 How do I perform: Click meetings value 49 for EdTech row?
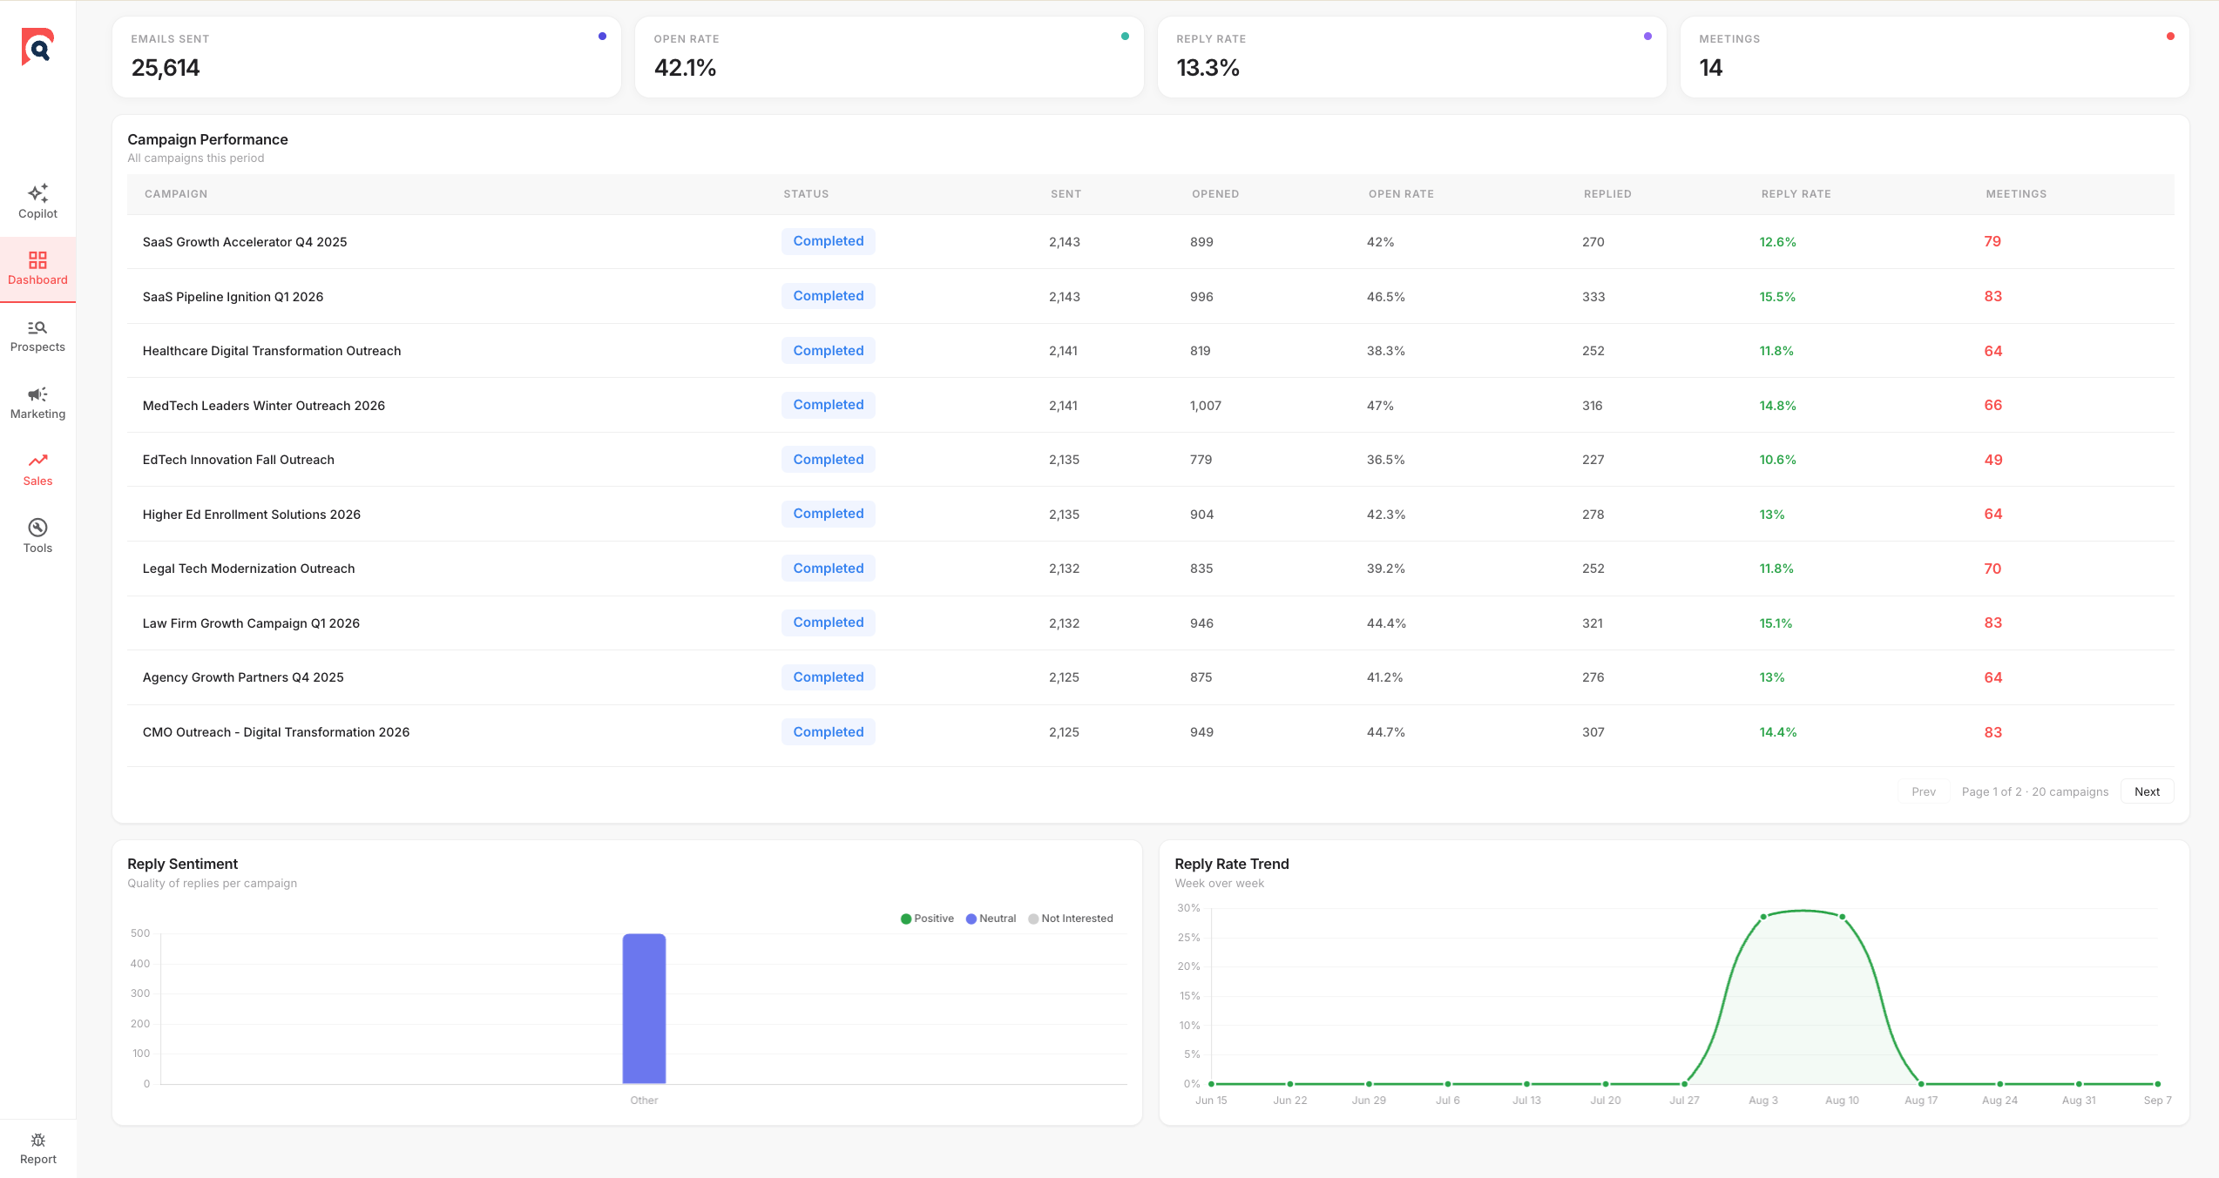tap(1993, 460)
